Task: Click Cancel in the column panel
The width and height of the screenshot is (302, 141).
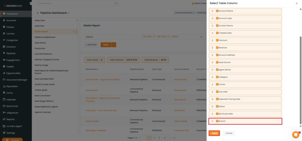Action: pyautogui.click(x=229, y=133)
